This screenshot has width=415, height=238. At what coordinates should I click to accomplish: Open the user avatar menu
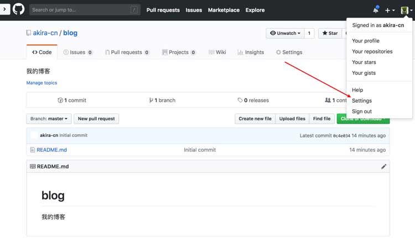(x=407, y=10)
